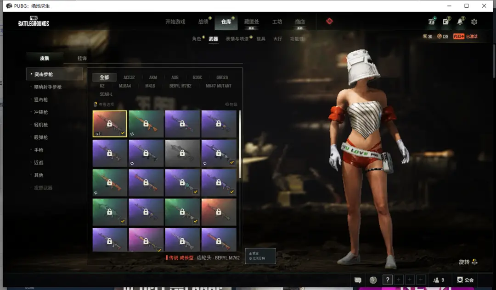Viewport: 496px width, 290px height.
Task: Click the skin grid scrollbar
Action: (x=240, y=144)
